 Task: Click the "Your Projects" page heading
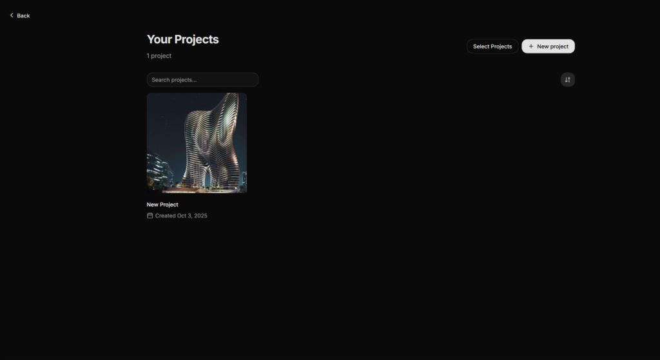tap(182, 39)
